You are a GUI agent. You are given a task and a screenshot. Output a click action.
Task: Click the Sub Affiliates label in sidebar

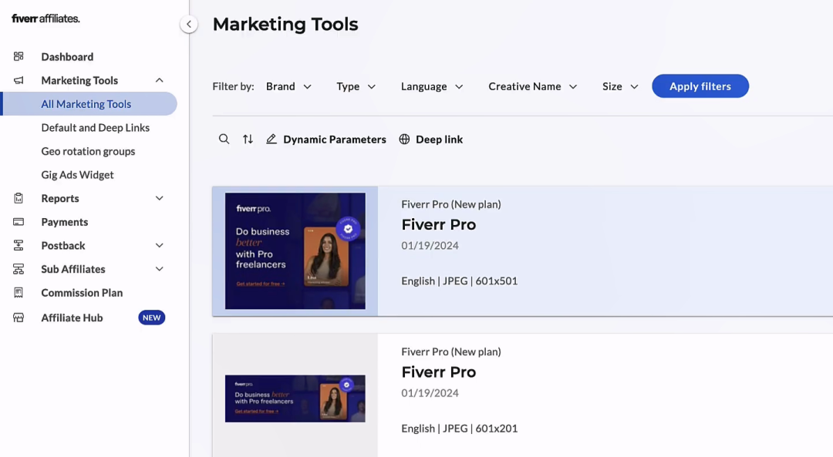click(73, 269)
